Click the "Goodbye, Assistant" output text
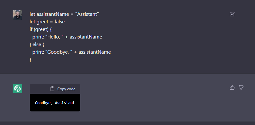 click(55, 103)
